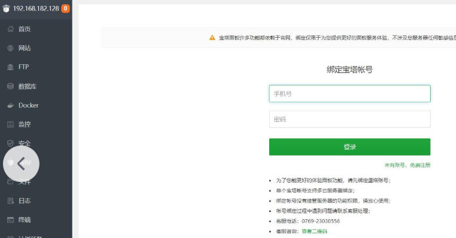
Task: Click the round back-arrow overlay button
Action: coord(21,164)
